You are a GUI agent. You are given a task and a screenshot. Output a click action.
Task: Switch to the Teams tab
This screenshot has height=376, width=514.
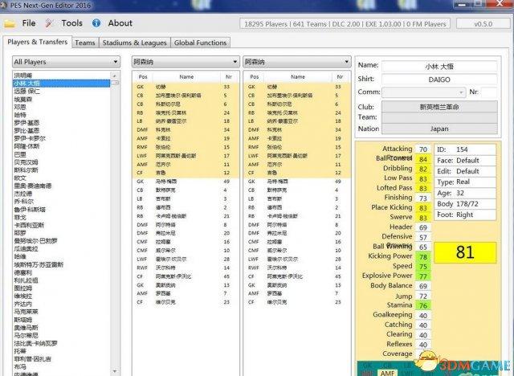pyautogui.click(x=85, y=43)
